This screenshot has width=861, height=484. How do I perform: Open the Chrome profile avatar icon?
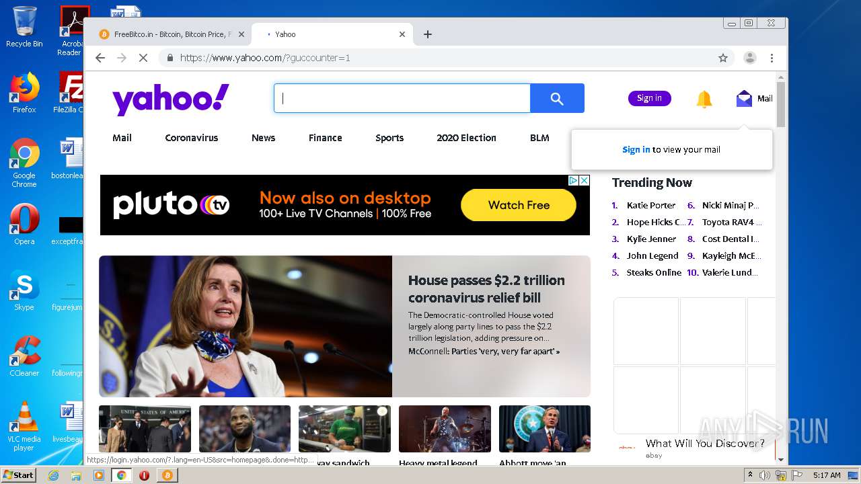click(x=750, y=58)
